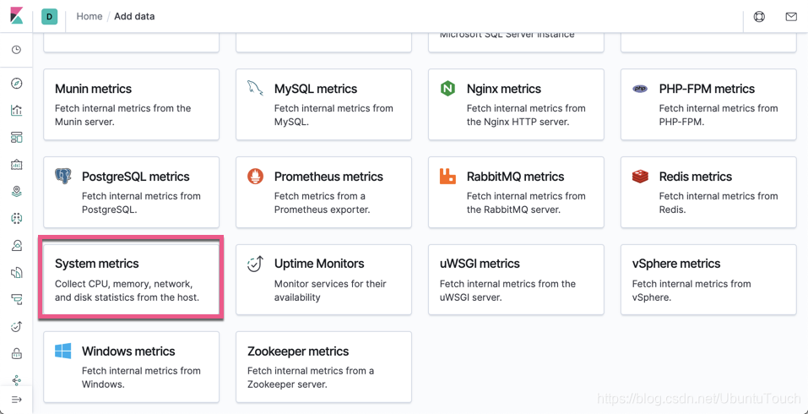Open the help menu icon
Screen dimensions: 808x414
pyautogui.click(x=759, y=16)
